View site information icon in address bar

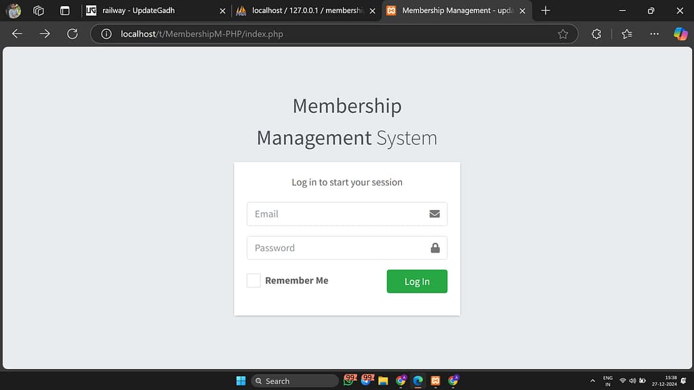point(106,34)
